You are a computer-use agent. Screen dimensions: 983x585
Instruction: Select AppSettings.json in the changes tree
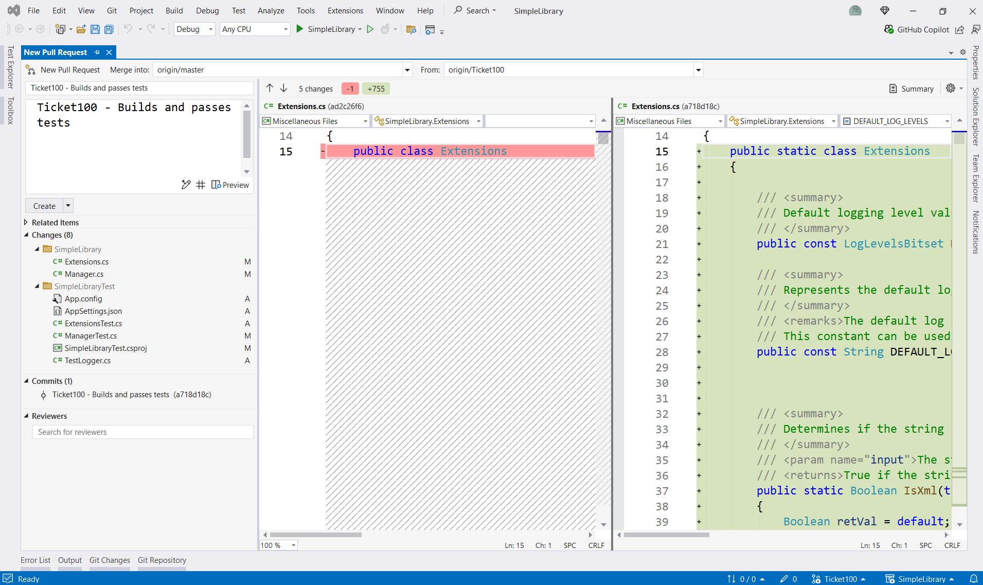pyautogui.click(x=93, y=311)
